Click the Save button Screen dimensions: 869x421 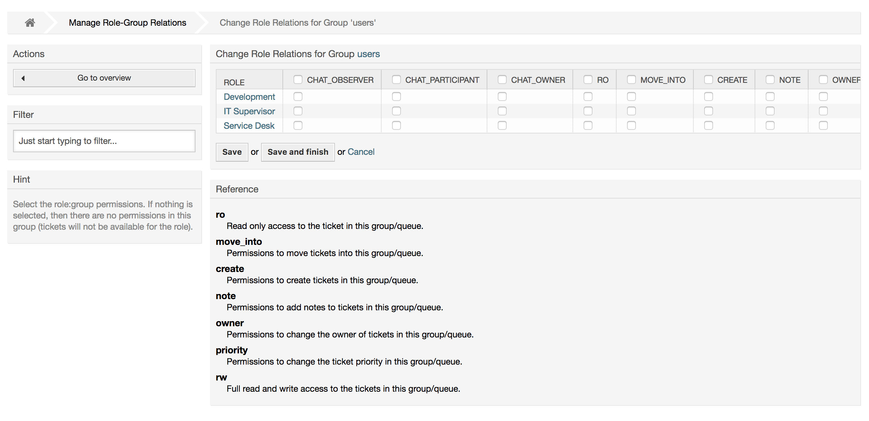(232, 151)
